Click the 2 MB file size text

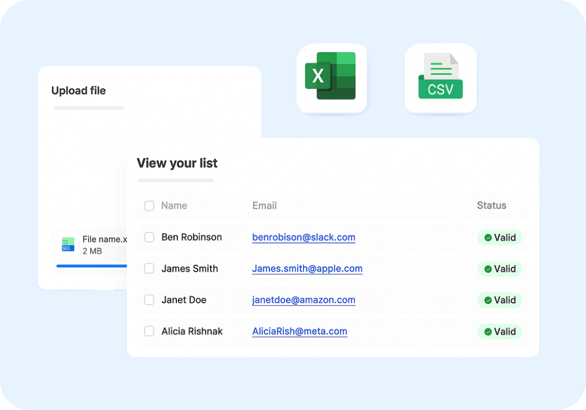click(92, 251)
